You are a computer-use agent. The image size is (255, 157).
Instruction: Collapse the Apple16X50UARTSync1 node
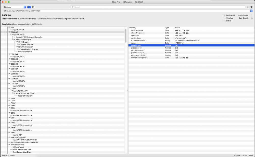click(15, 93)
